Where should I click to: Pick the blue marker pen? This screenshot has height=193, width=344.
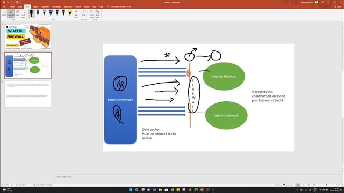click(51, 13)
